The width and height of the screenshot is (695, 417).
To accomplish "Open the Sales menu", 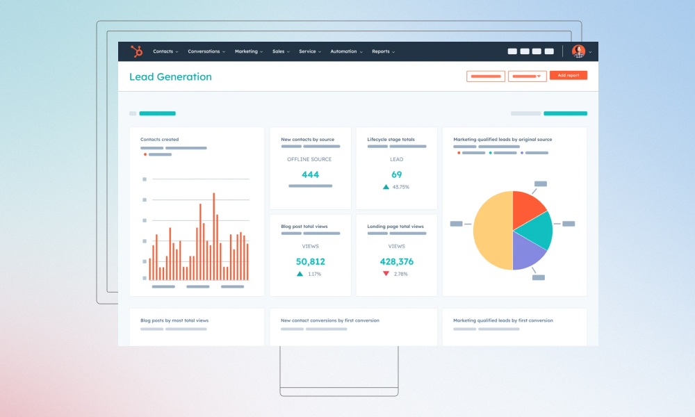I will 280,51.
